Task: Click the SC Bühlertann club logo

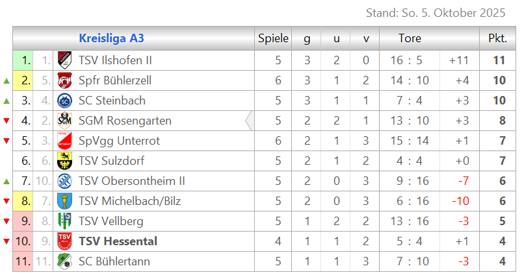Action: (64, 261)
